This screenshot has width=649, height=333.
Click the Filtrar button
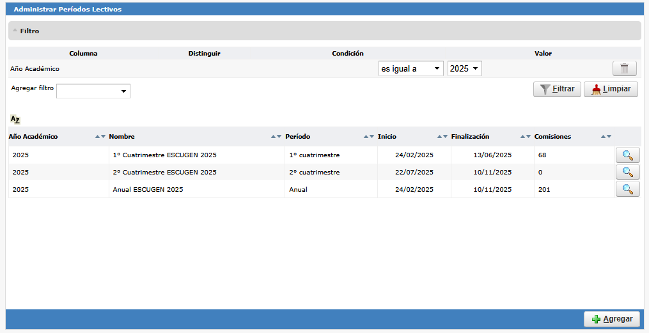557,89
